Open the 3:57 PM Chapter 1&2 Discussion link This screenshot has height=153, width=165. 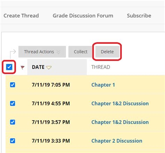[x=120, y=122]
